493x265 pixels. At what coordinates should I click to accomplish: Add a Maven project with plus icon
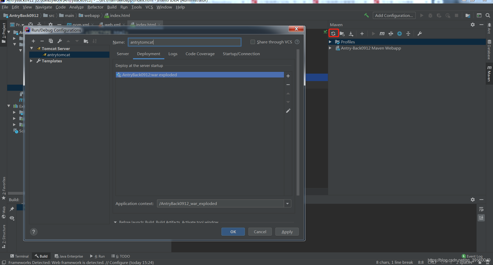pyautogui.click(x=362, y=34)
